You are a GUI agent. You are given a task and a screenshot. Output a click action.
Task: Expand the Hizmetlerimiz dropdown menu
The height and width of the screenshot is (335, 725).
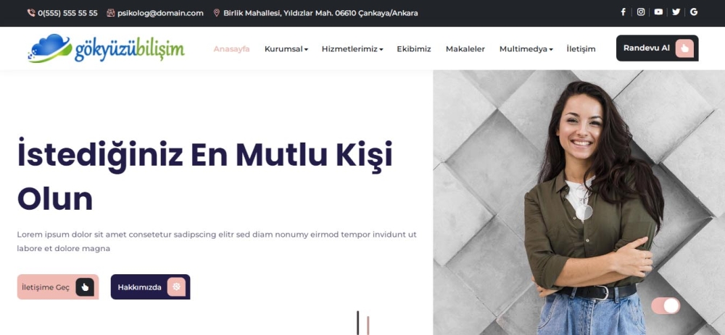coord(352,49)
